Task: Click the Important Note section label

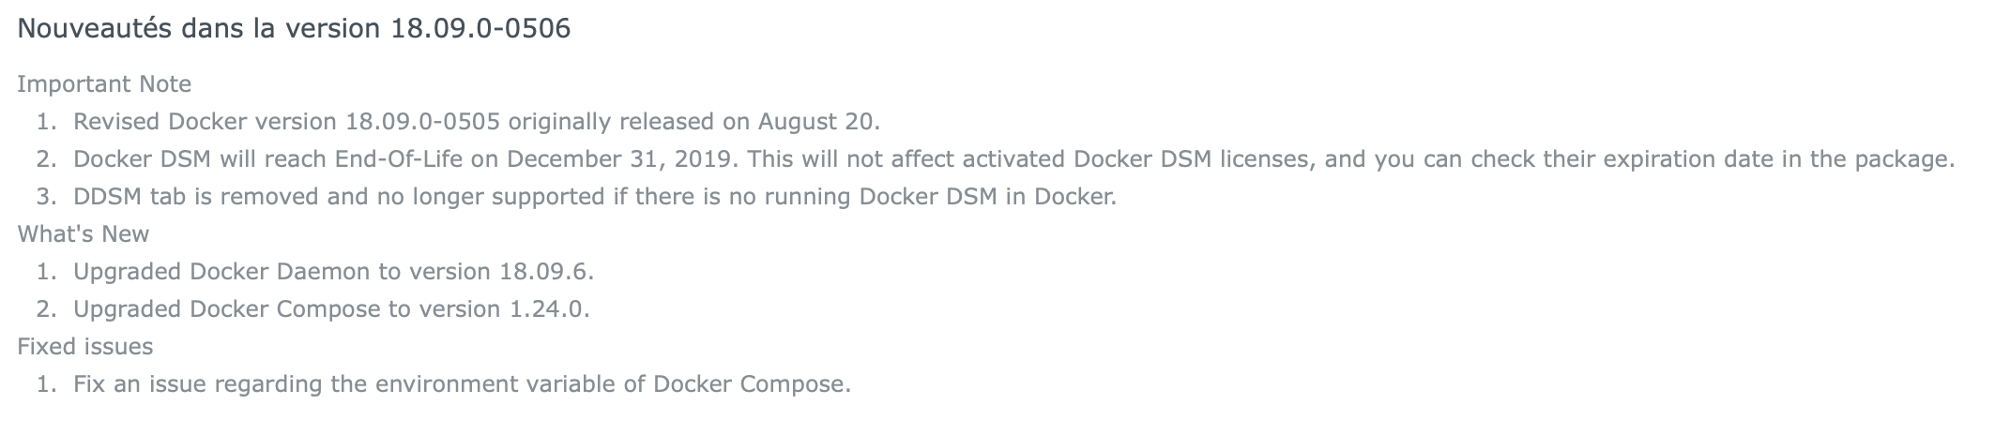Action: [104, 83]
